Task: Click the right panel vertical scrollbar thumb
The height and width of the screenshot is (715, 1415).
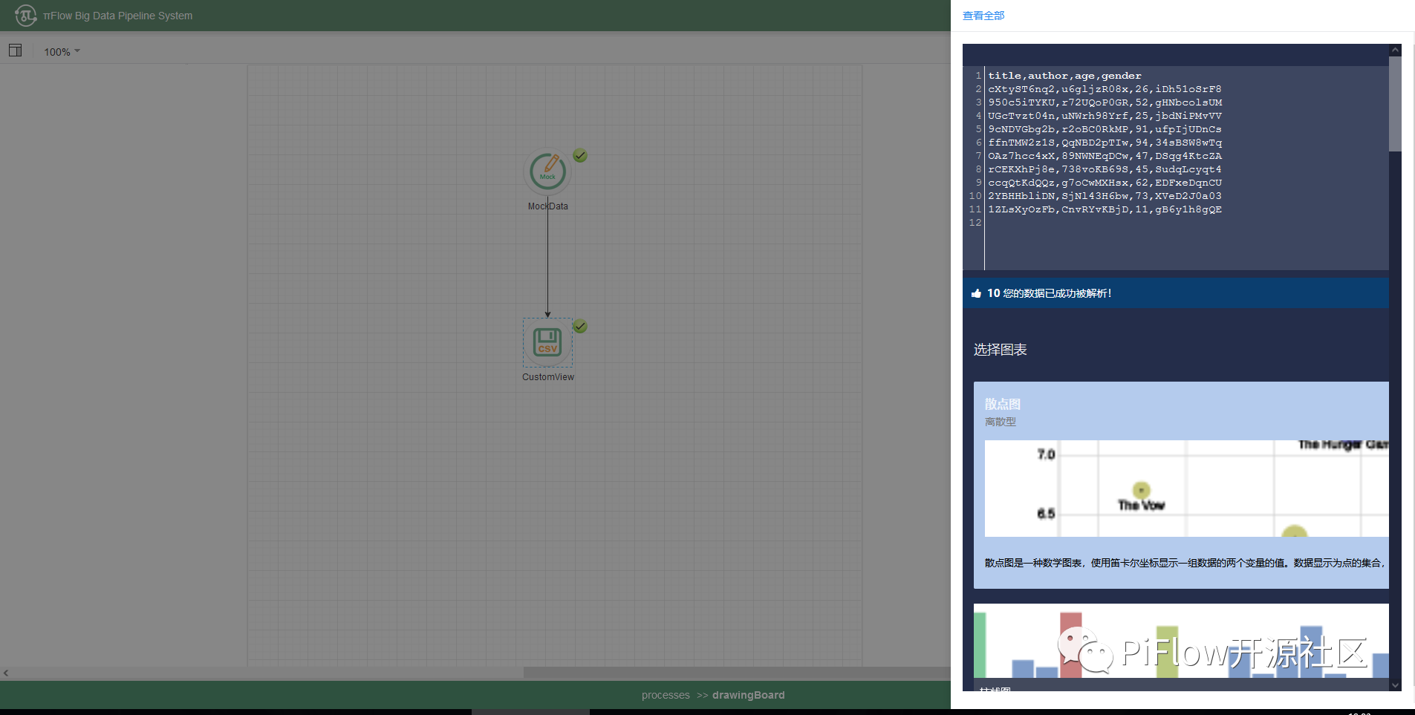Action: (x=1395, y=104)
